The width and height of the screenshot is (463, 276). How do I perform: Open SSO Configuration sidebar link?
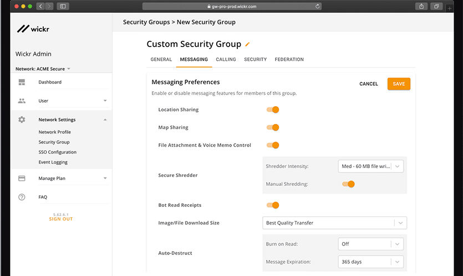point(58,152)
